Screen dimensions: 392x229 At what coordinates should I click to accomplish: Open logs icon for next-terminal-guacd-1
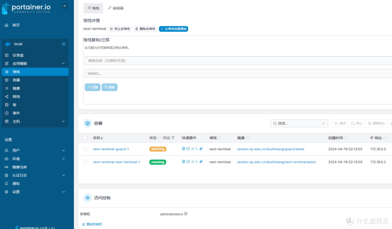point(184,149)
